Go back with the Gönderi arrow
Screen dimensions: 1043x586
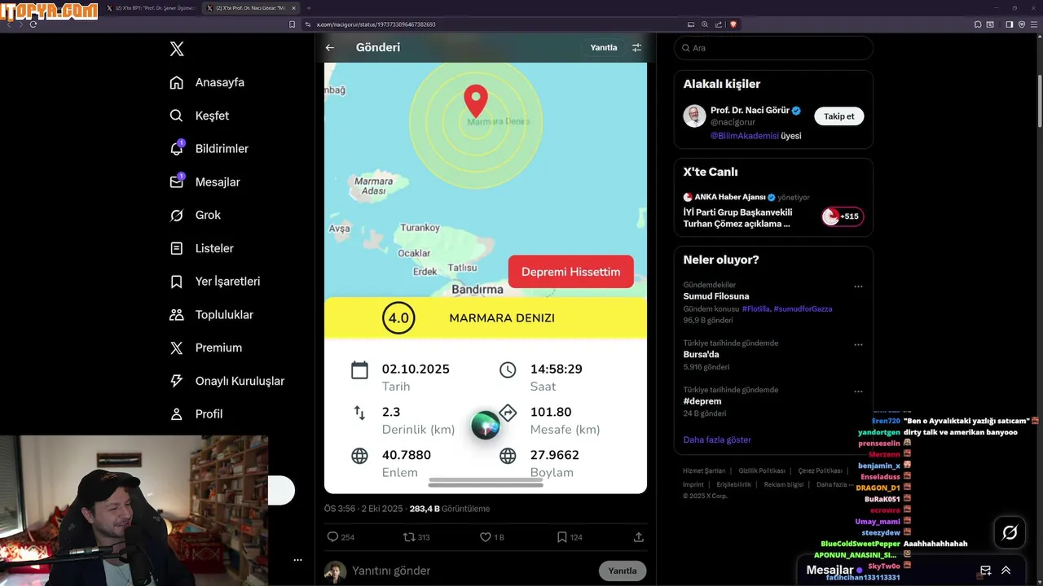pyautogui.click(x=330, y=47)
